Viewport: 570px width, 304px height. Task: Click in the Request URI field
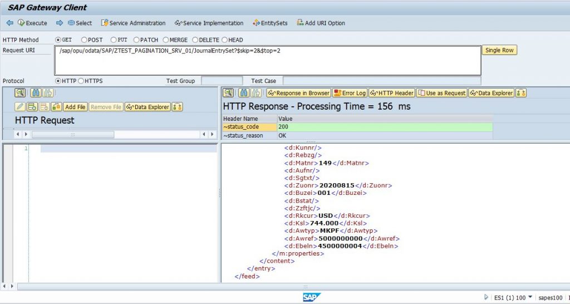tap(268, 60)
